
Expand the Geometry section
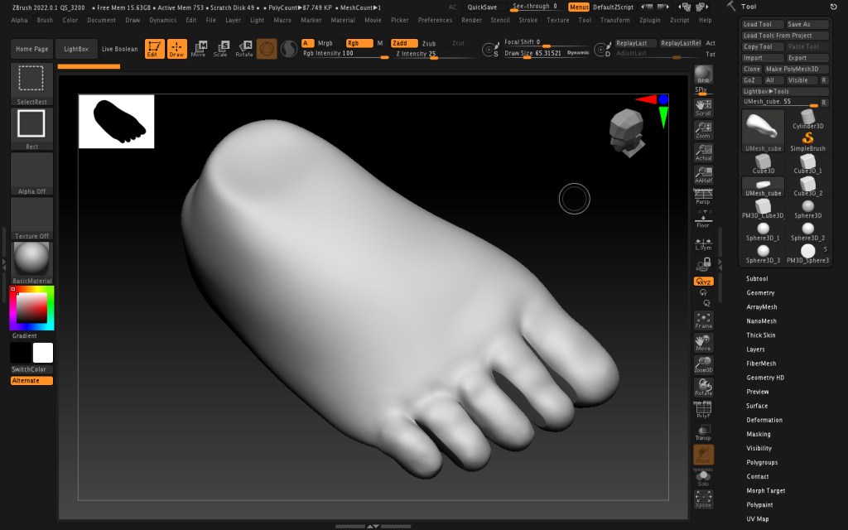(760, 292)
